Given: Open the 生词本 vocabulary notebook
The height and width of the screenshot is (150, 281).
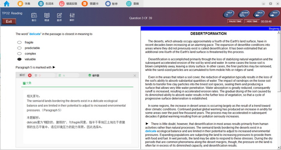Looking at the screenshot, I should tap(46, 4).
